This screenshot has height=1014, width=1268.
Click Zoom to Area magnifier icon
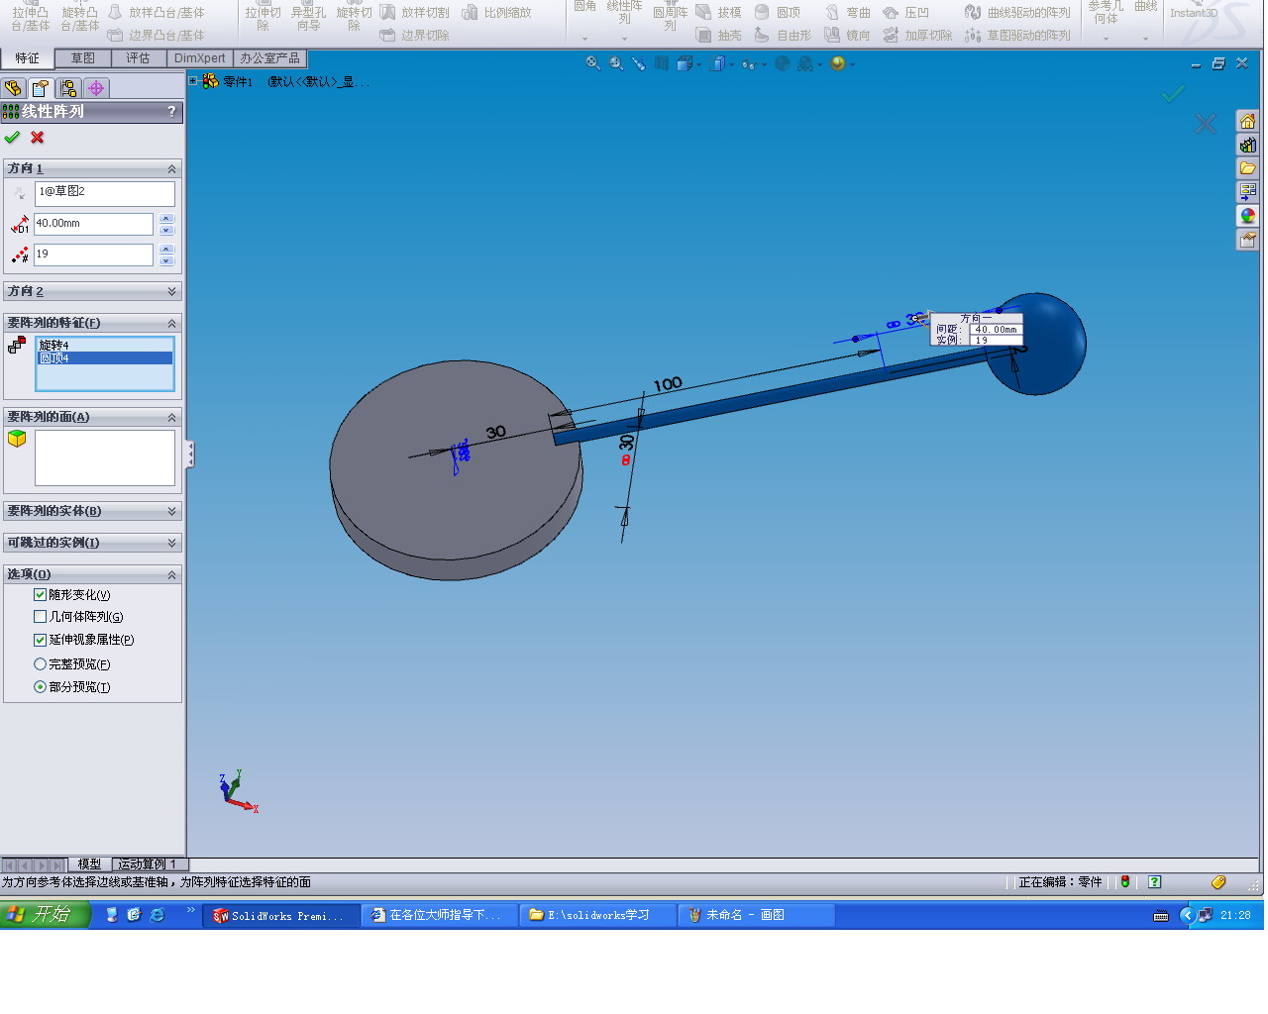[x=616, y=63]
